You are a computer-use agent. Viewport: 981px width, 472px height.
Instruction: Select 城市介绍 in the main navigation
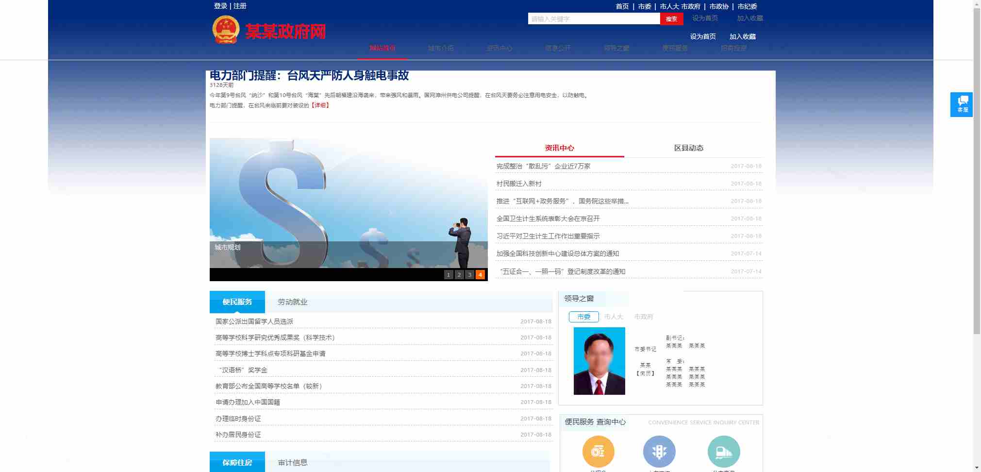pyautogui.click(x=441, y=48)
